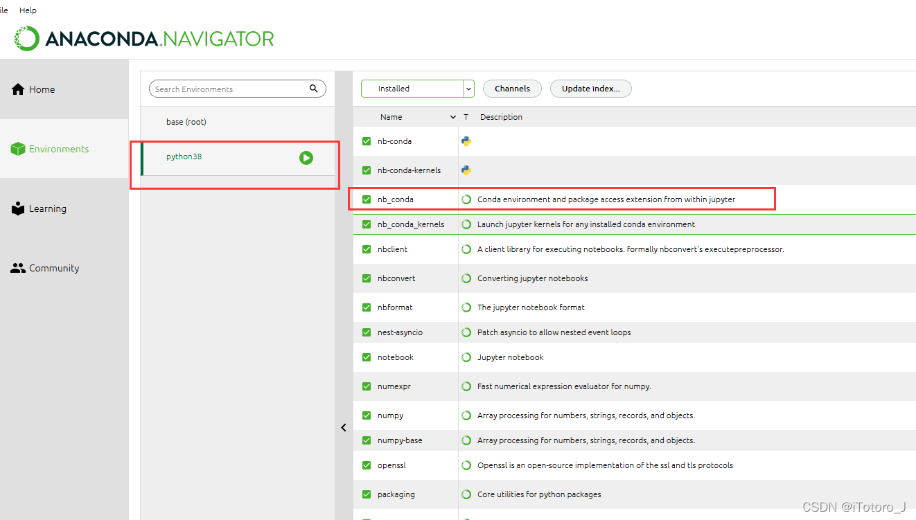Click the Environments cube icon

point(18,149)
